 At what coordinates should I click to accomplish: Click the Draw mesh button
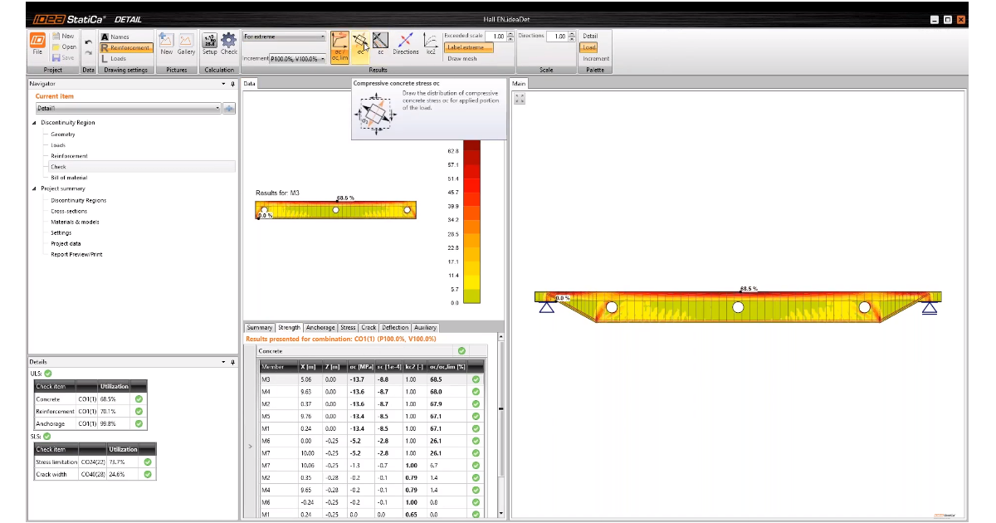(x=461, y=59)
